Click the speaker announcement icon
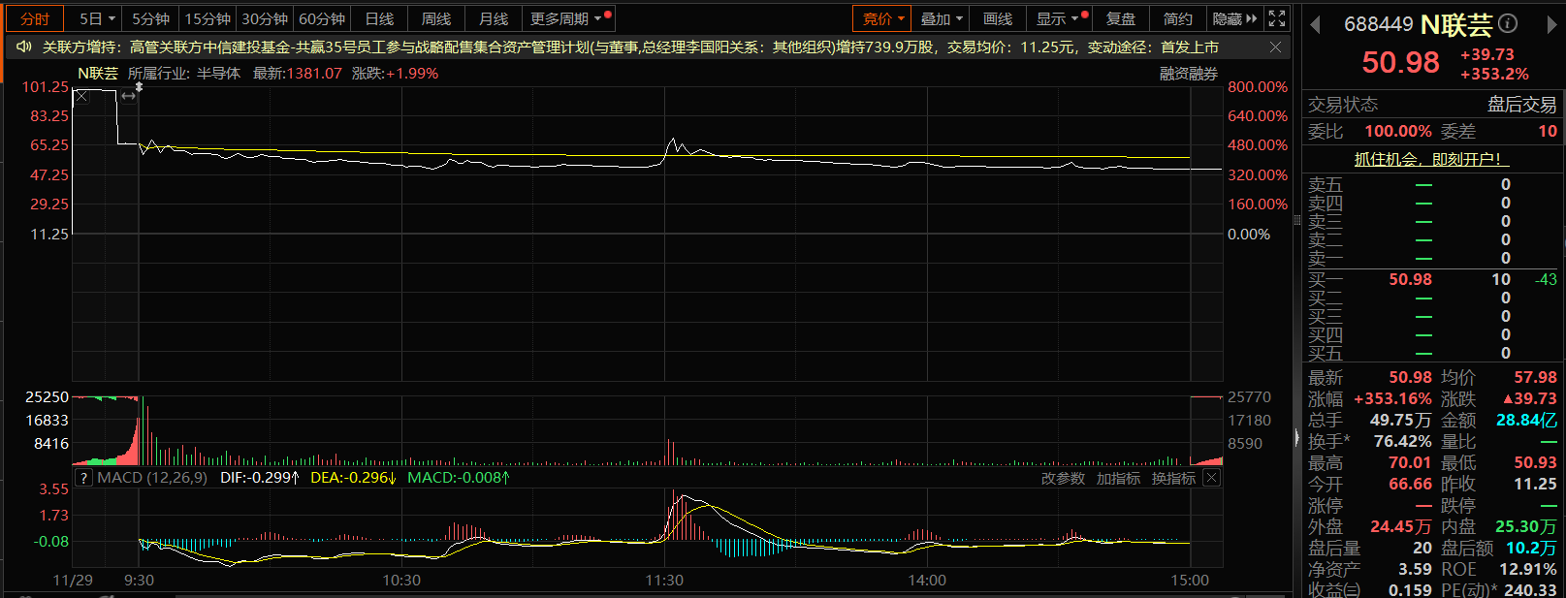The height and width of the screenshot is (598, 1566). pos(24,47)
